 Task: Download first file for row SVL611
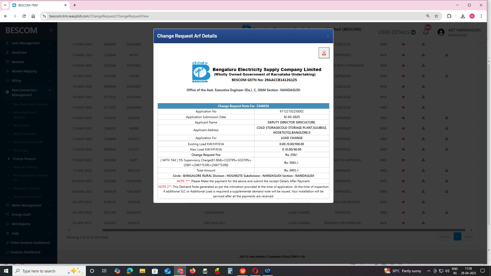(423, 149)
